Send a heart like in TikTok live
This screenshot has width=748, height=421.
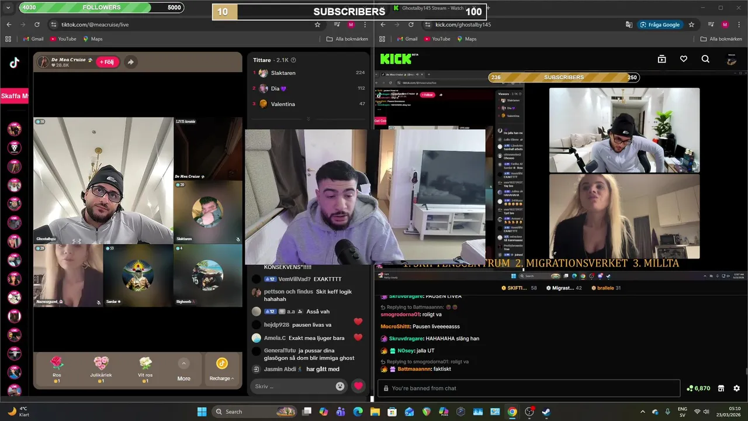click(x=358, y=386)
